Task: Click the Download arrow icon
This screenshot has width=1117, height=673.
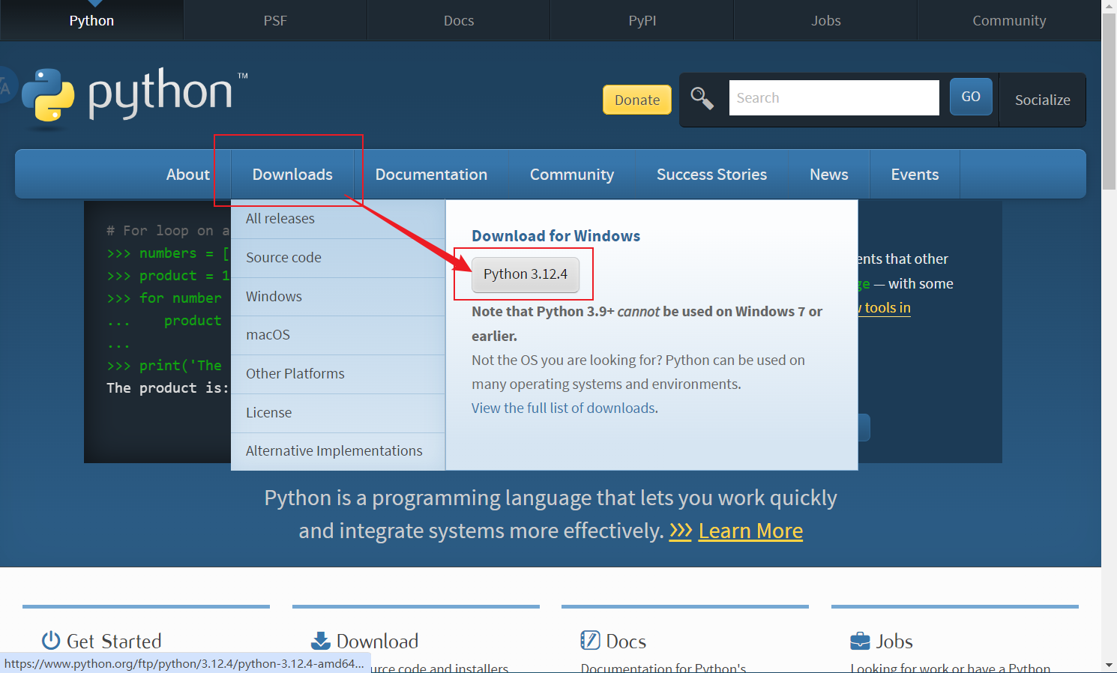Action: 320,641
